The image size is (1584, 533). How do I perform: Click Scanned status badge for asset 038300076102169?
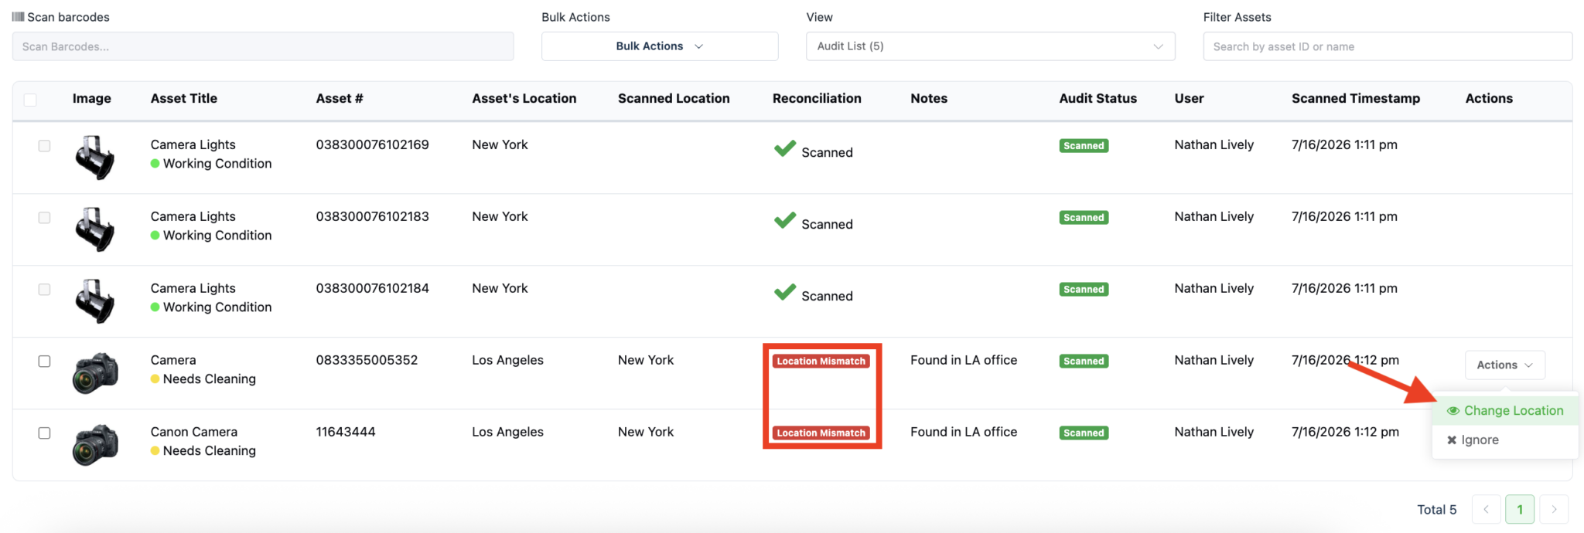(1084, 146)
